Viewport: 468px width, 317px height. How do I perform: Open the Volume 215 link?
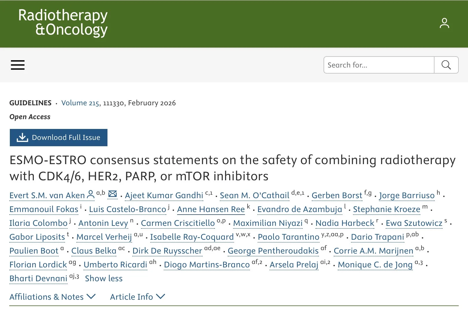(80, 103)
